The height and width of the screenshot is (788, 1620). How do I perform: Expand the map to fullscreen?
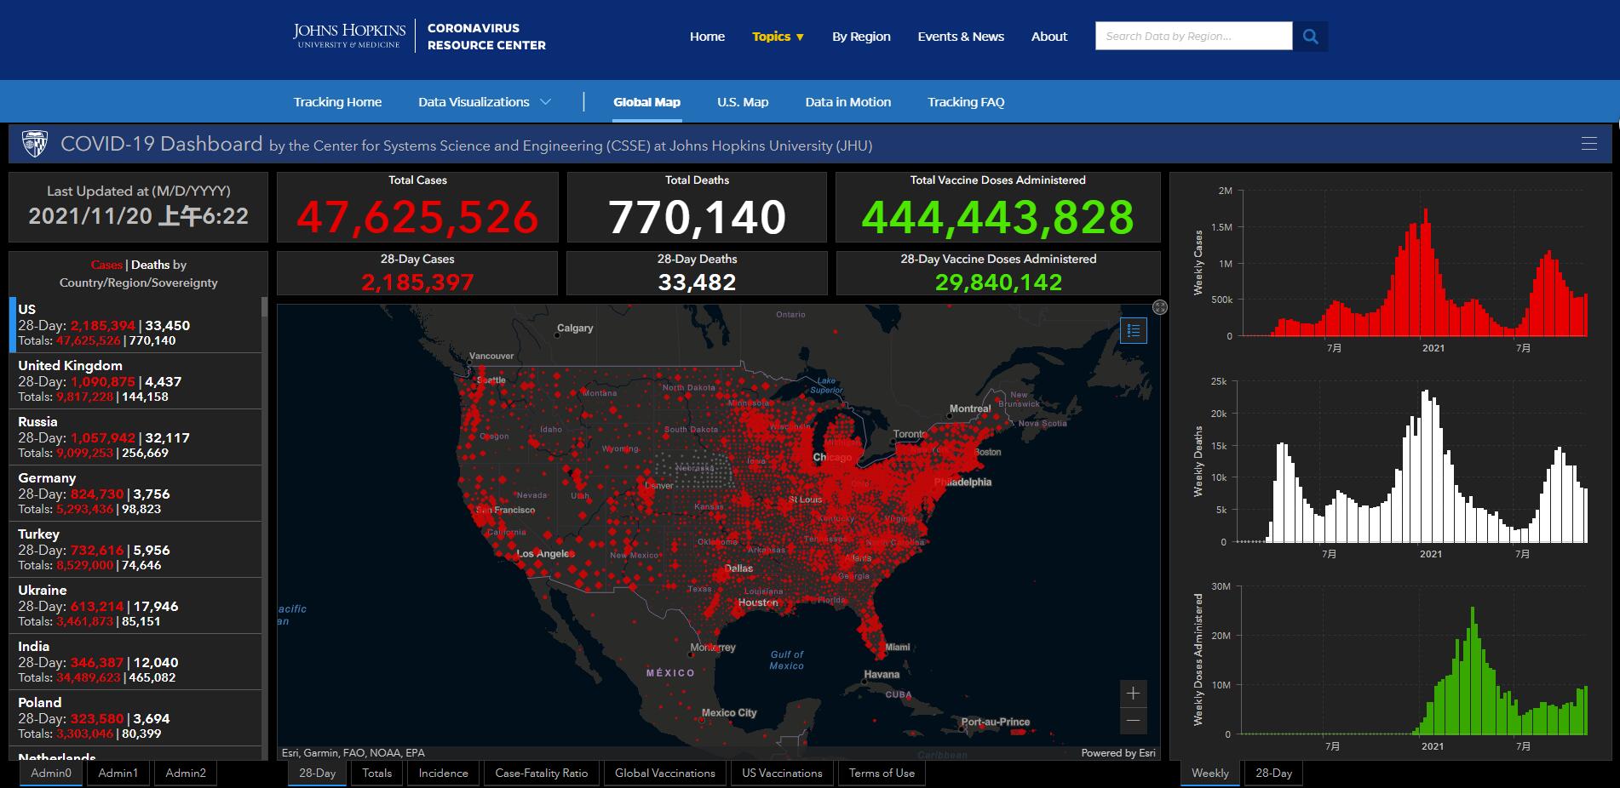[1160, 307]
